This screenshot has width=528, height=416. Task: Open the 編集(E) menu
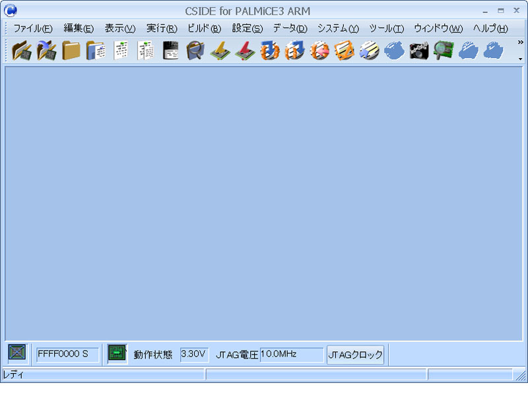click(79, 28)
